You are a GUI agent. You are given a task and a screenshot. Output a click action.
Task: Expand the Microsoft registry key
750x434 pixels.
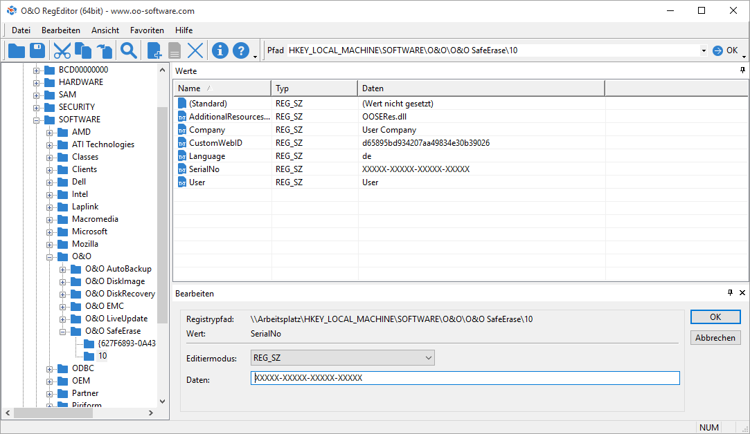[x=50, y=232]
